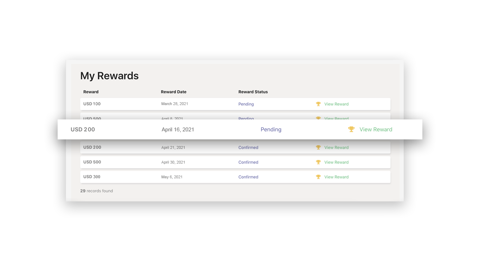
Task: Click the Pending status in the highlighted April 16 row
Action: tap(271, 130)
